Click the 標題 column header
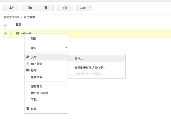This screenshot has width=171, height=119. tap(19, 25)
